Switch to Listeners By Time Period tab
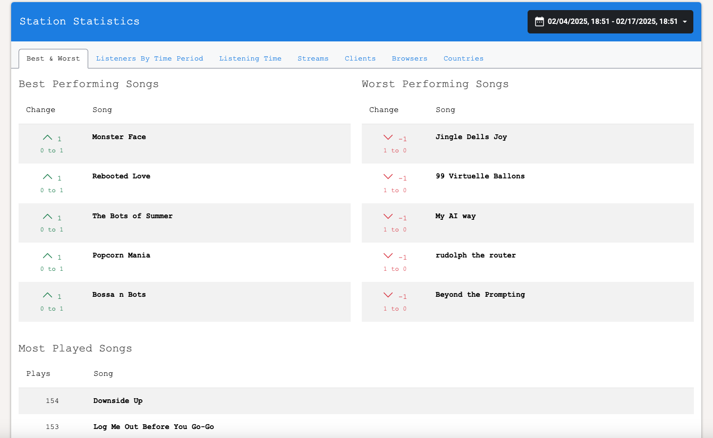 pyautogui.click(x=150, y=58)
